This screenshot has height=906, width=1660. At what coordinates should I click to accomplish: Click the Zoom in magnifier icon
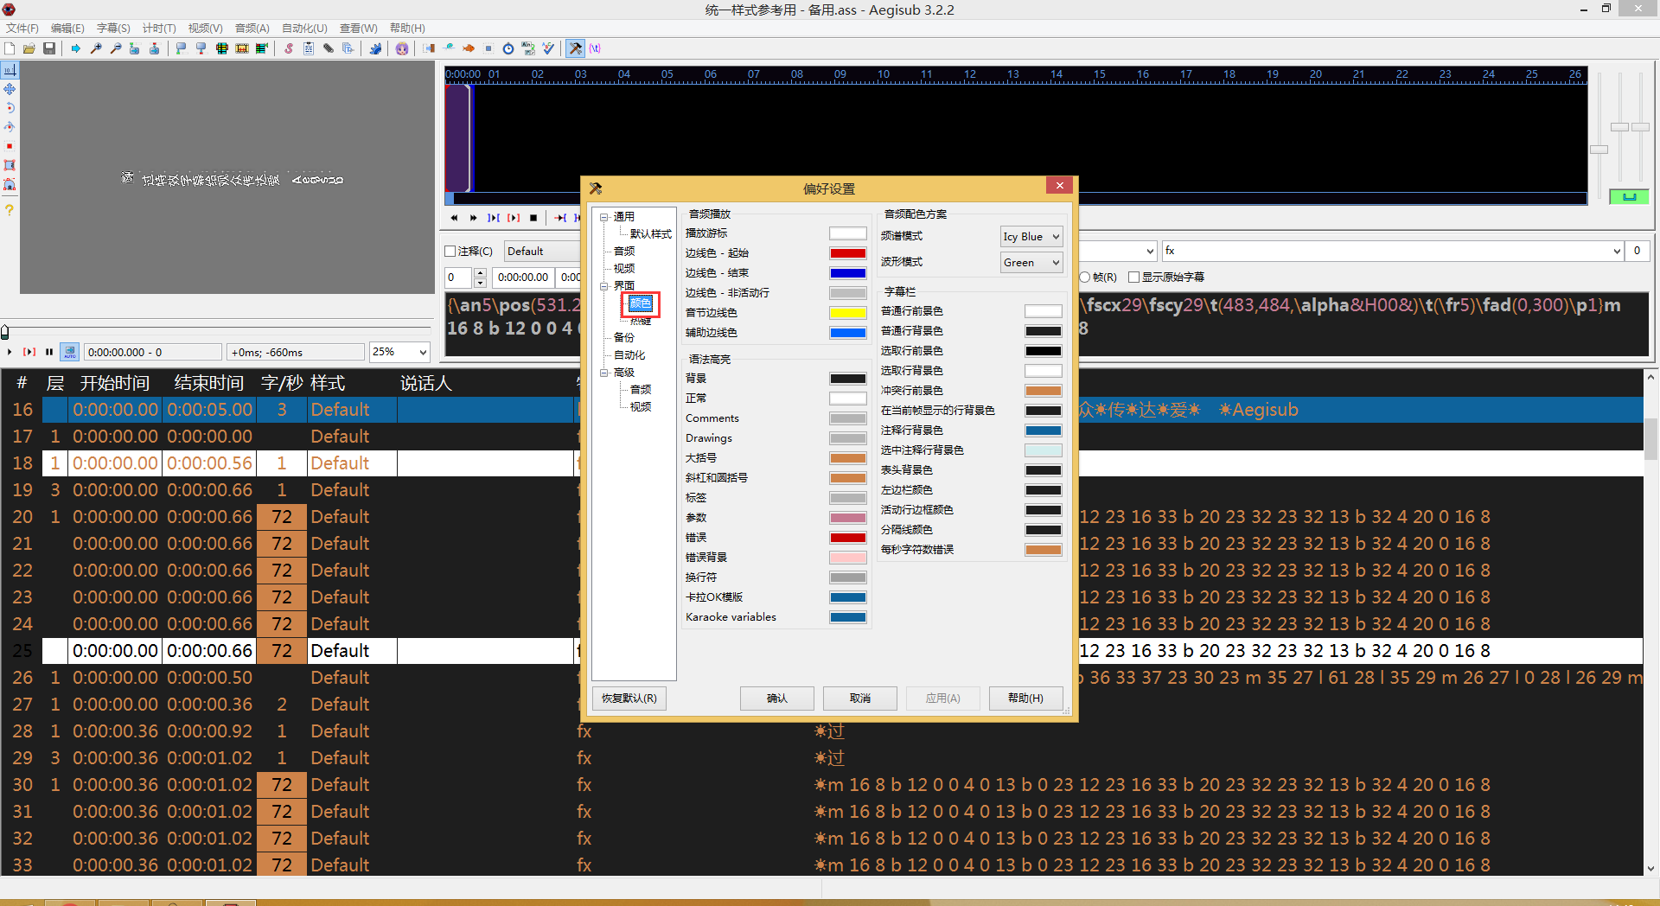tap(96, 48)
